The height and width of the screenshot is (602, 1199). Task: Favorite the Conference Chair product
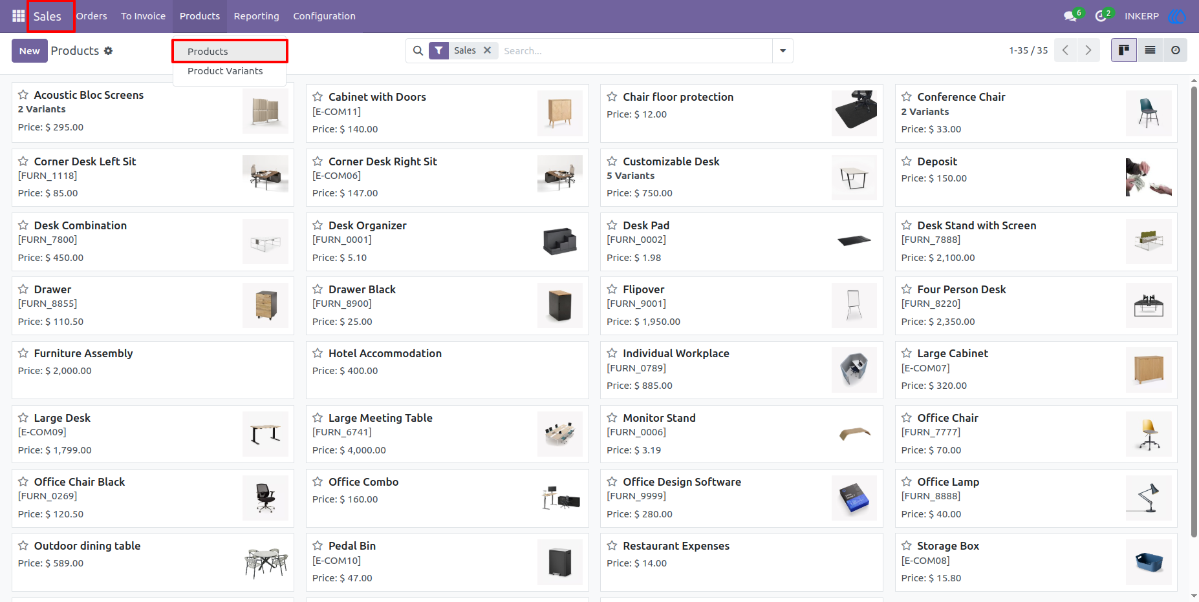coord(907,96)
